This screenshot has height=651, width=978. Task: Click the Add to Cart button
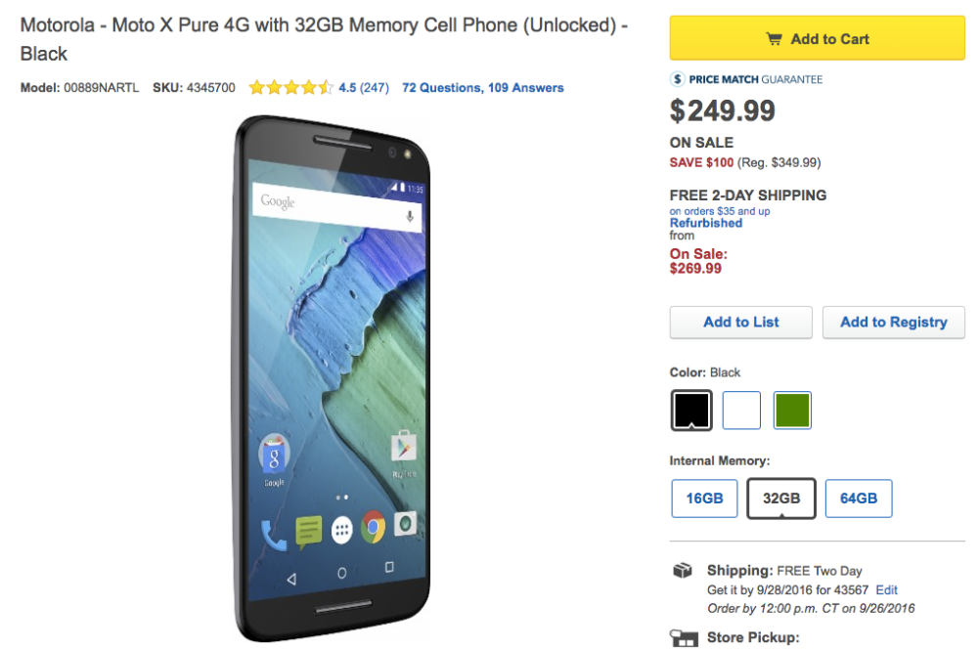817,38
